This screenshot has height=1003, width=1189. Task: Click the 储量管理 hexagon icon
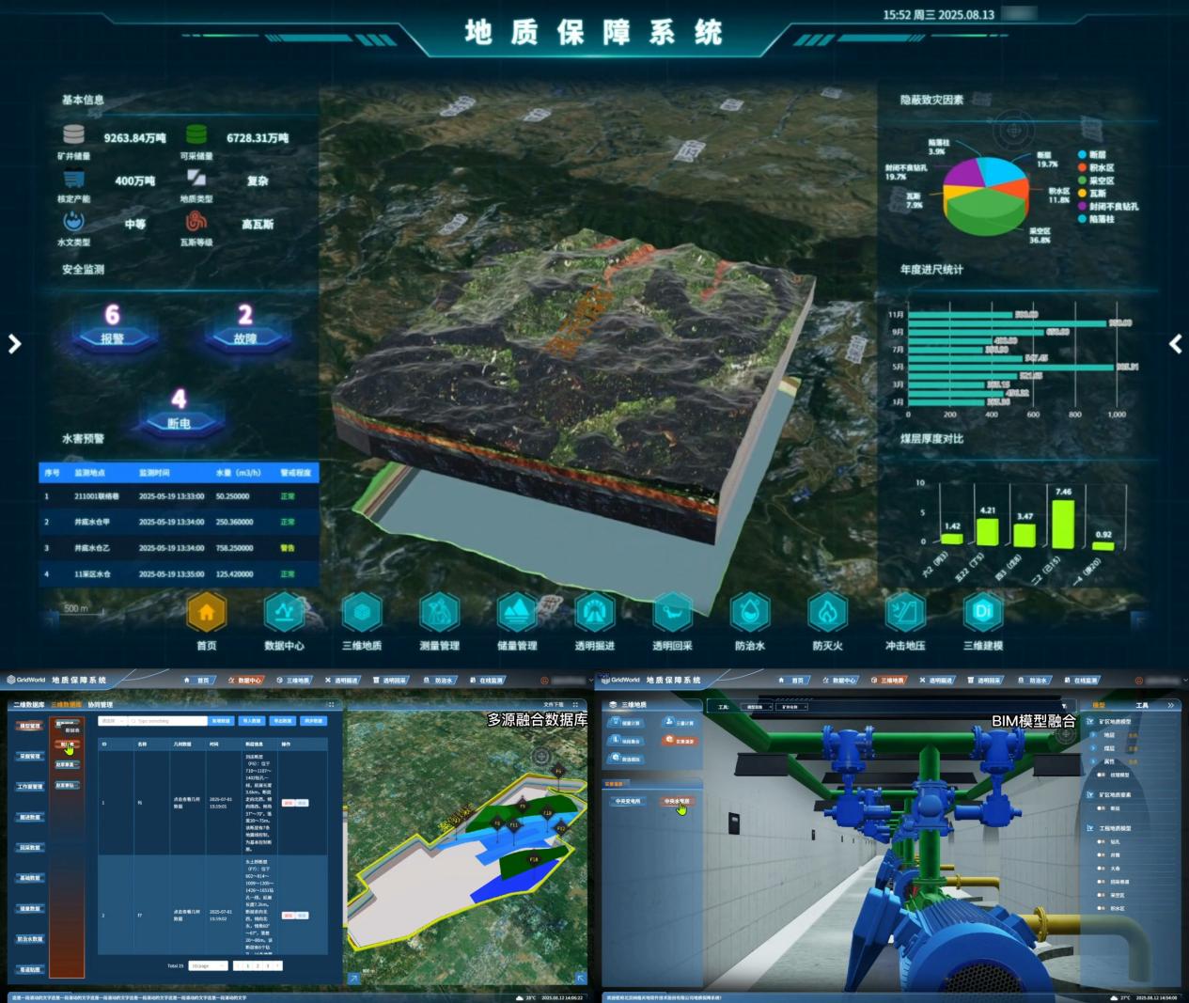(516, 613)
